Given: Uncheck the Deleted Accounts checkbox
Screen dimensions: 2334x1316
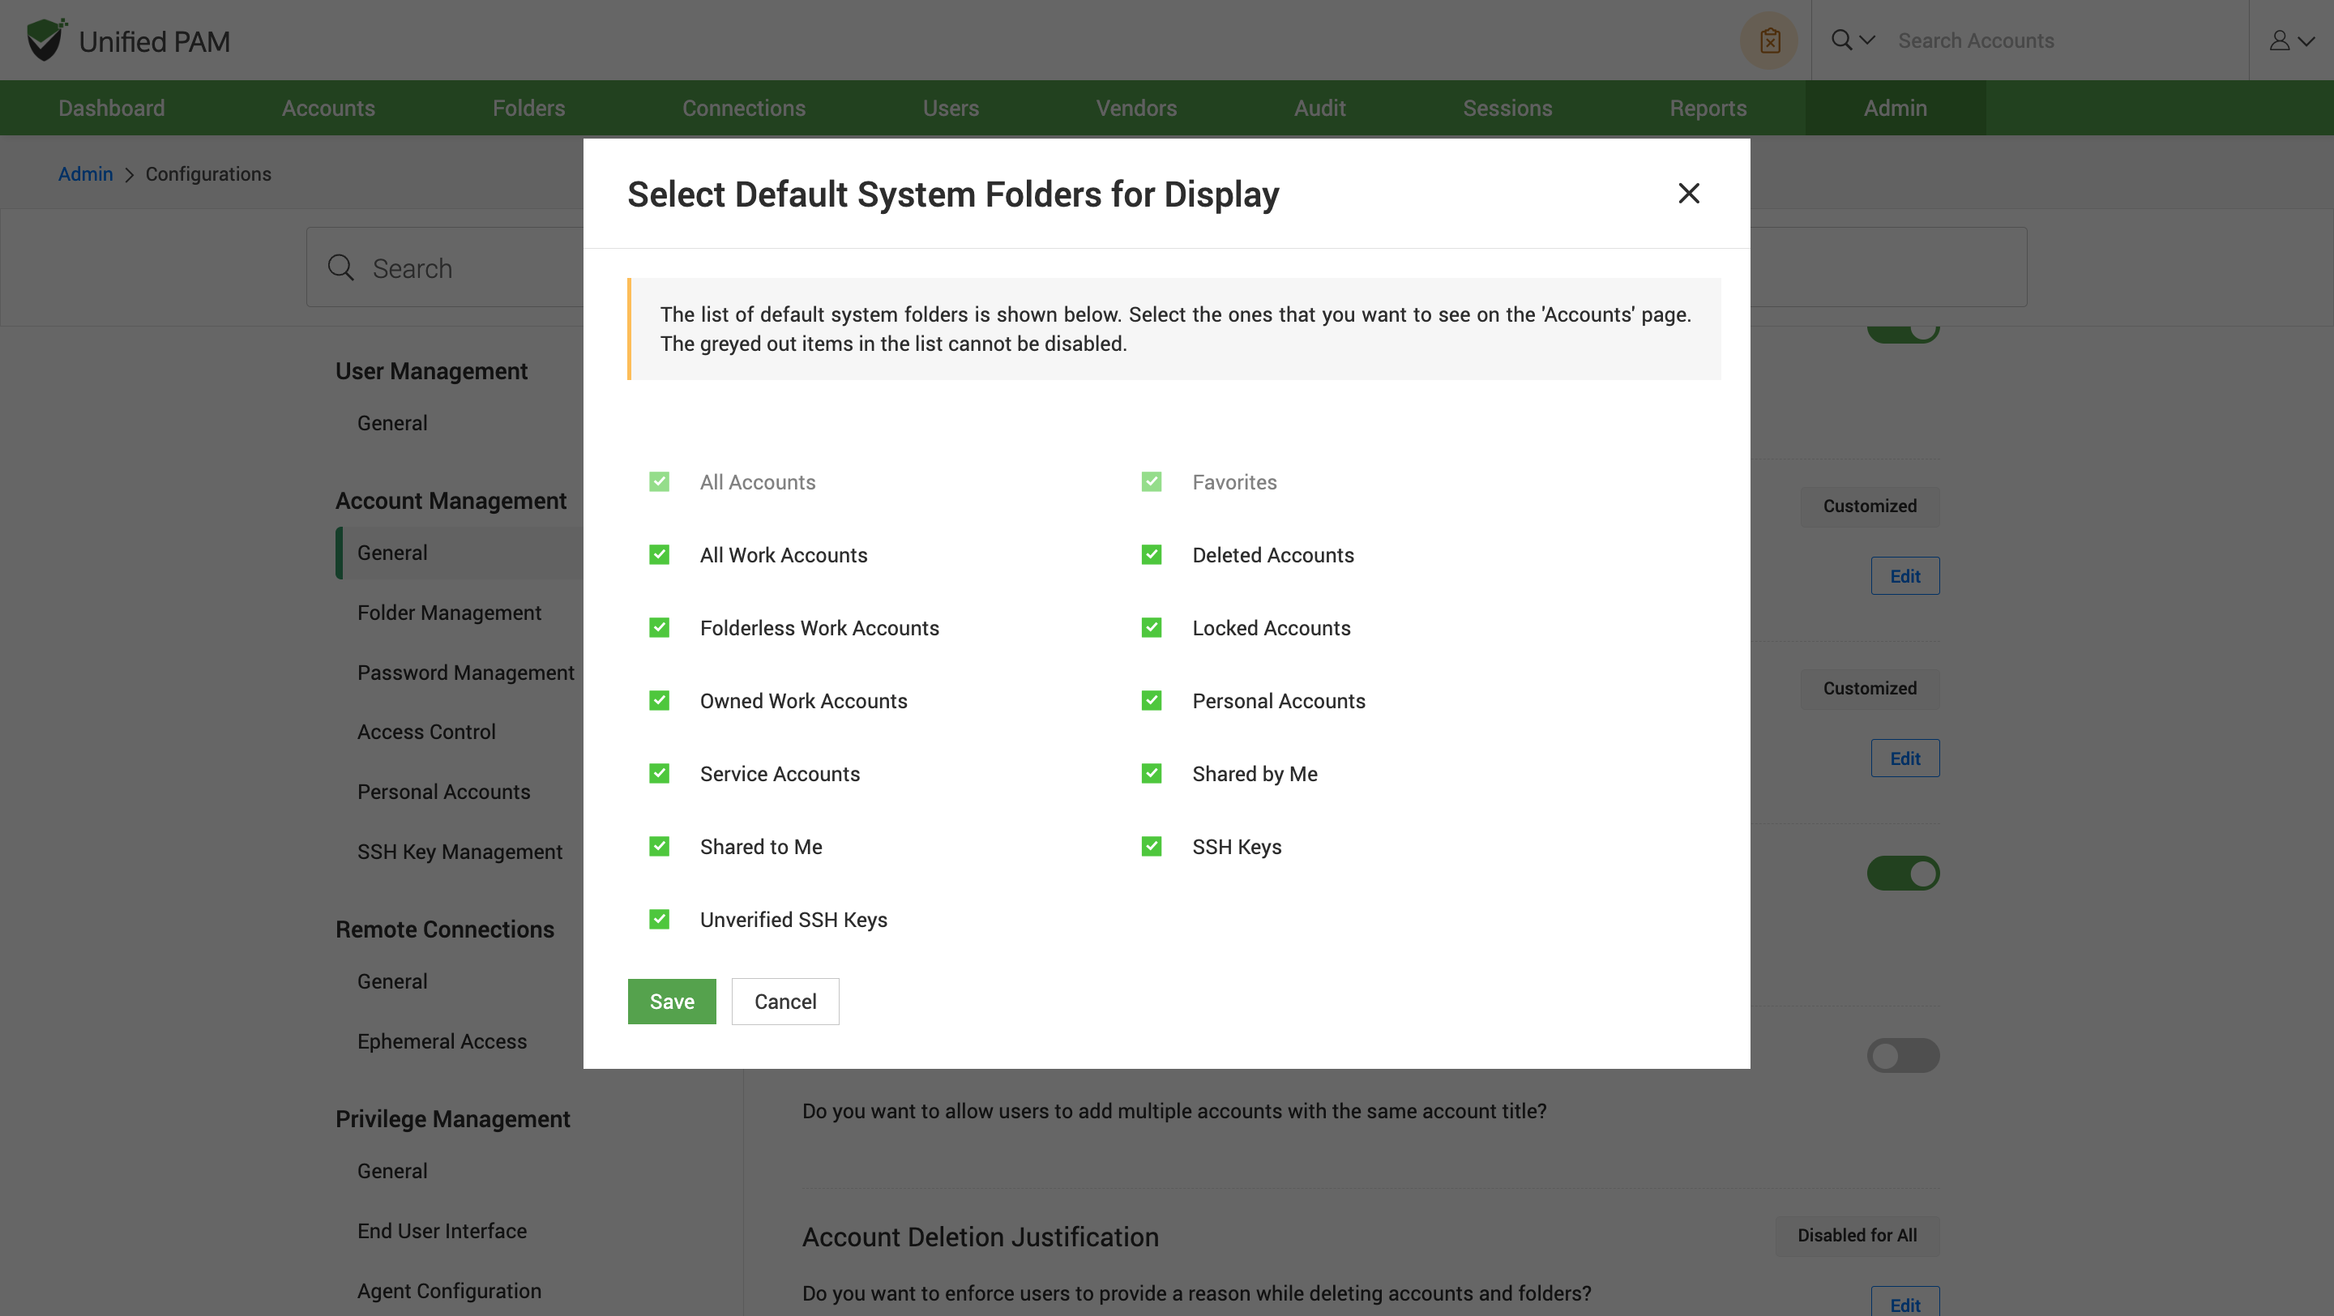Looking at the screenshot, I should (1151, 554).
